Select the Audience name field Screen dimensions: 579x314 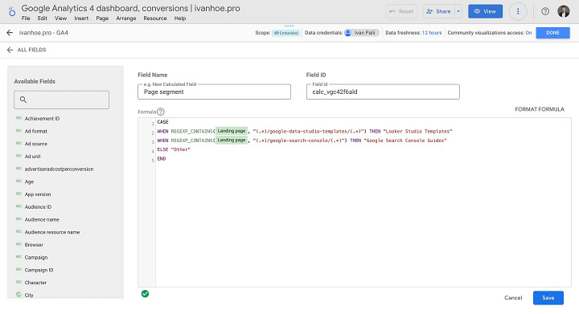[x=42, y=220]
